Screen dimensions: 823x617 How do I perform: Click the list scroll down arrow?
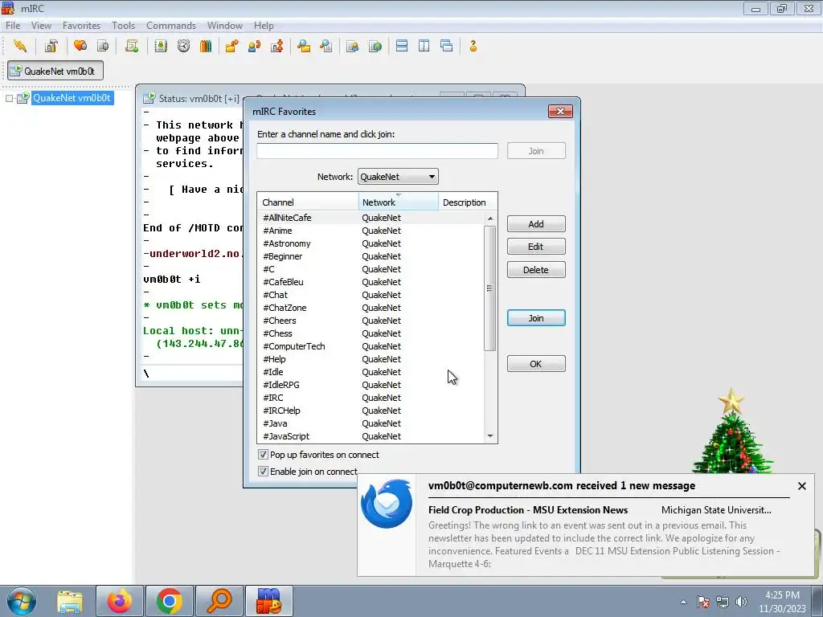[490, 436]
